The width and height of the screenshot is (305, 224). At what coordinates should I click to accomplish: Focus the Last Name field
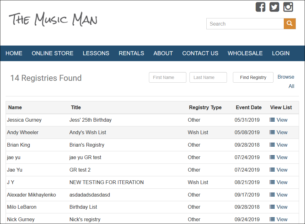coord(208,77)
